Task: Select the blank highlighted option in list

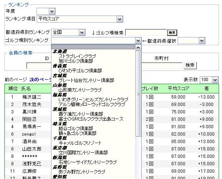Action: point(93,47)
